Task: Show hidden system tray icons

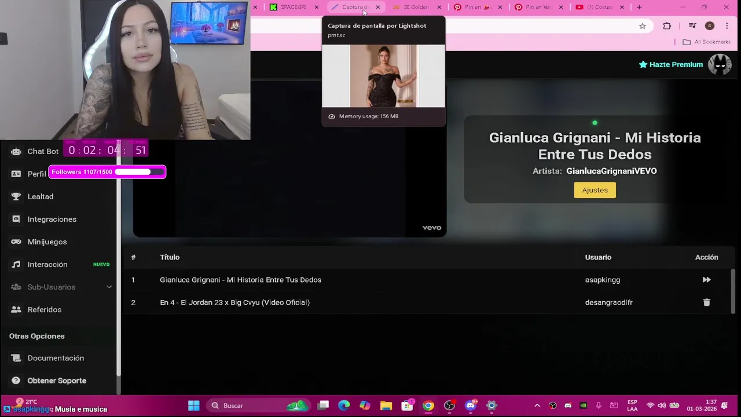Action: [x=537, y=405]
